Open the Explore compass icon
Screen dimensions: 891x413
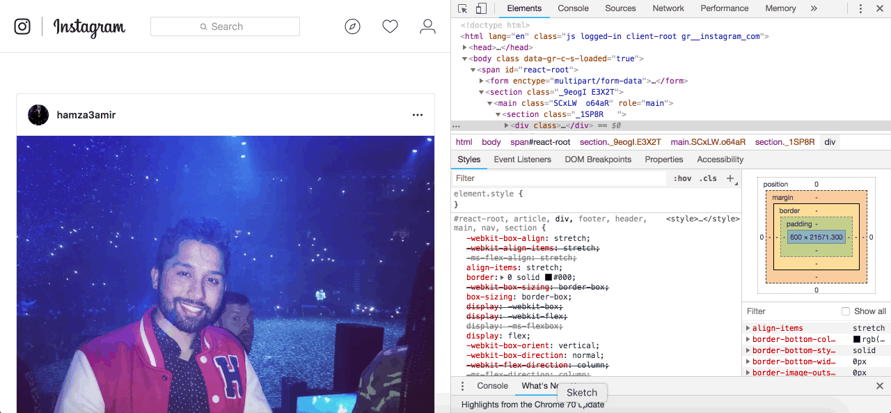(x=353, y=26)
